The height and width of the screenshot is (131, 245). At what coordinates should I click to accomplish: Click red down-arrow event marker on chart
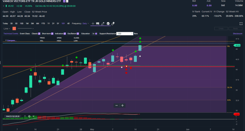(x=126, y=66)
